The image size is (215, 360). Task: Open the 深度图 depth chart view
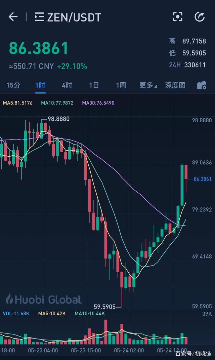click(175, 86)
